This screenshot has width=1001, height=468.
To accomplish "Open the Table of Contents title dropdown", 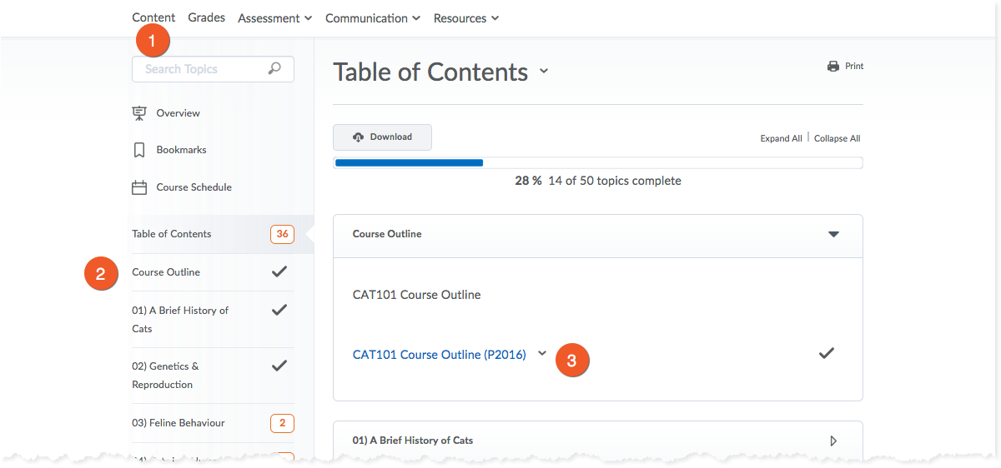I will tap(544, 72).
